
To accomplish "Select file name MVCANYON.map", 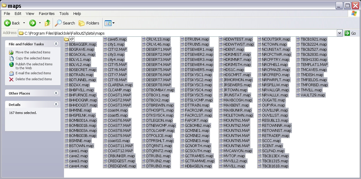I will [238, 151].
